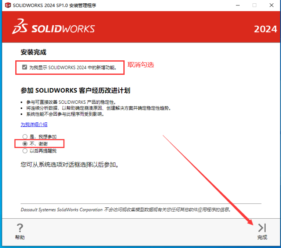
Task: Click the 2024 version text in banner
Action: click(x=265, y=29)
